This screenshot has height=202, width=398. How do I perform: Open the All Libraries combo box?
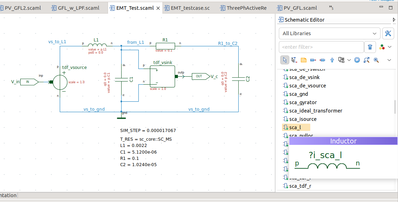coord(330,33)
